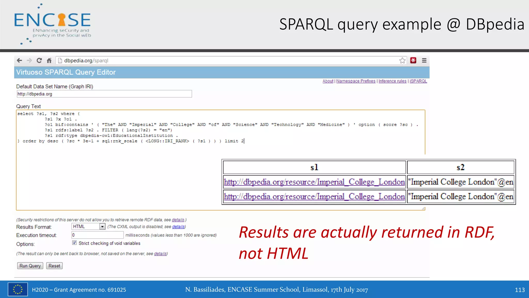Open the iSPARQL link

pyautogui.click(x=418, y=81)
